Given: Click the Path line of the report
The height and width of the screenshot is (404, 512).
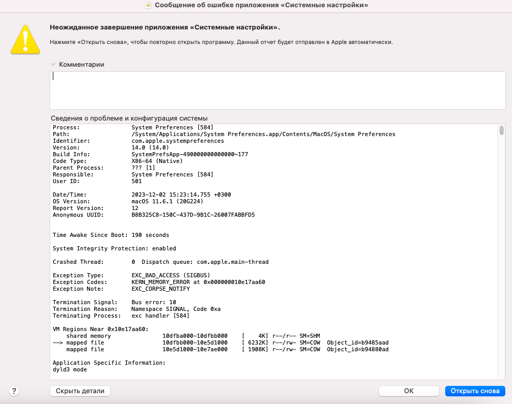Looking at the screenshot, I should click(x=224, y=134).
